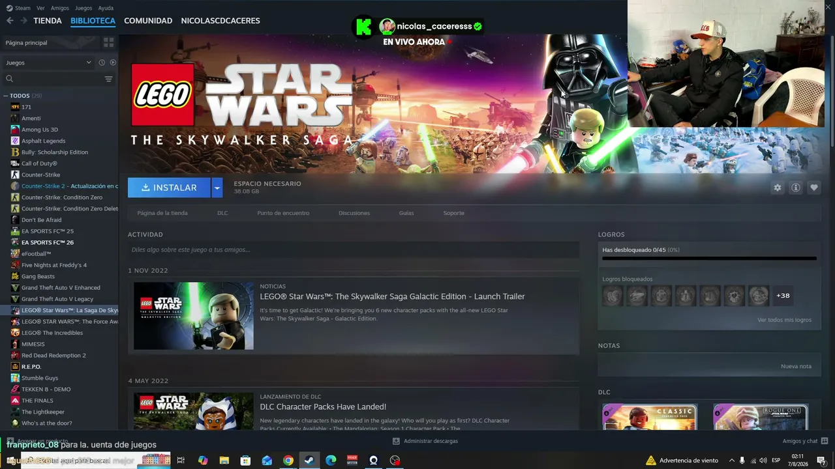The height and width of the screenshot is (469, 835).
Task: Select Grand Theft Auto V Enhanced
Action: pos(61,287)
